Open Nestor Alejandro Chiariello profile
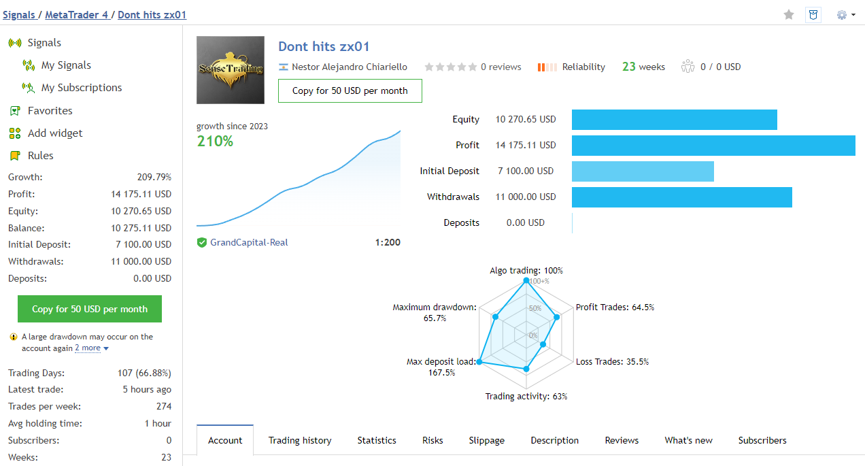Image resolution: width=865 pixels, height=466 pixels. (x=350, y=67)
